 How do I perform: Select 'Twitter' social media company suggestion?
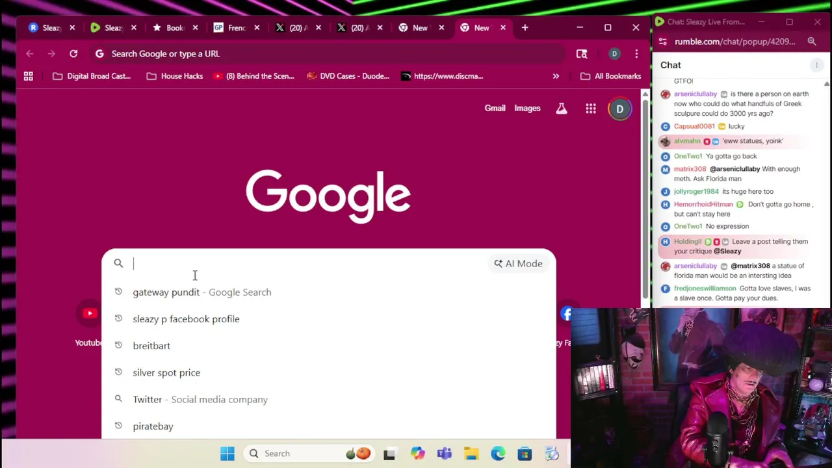point(328,400)
